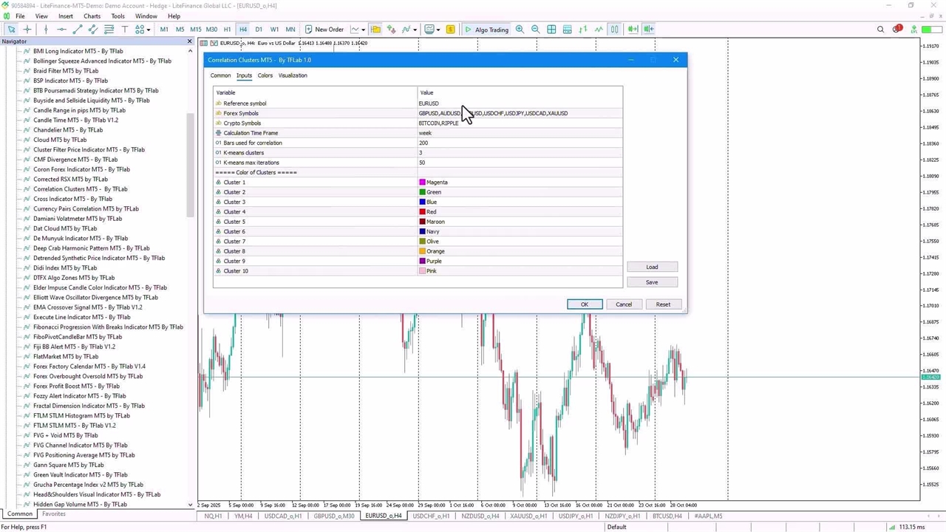The image size is (946, 532).
Task: Expand the shapes objects dropdown arrow
Action: pyautogui.click(x=149, y=30)
